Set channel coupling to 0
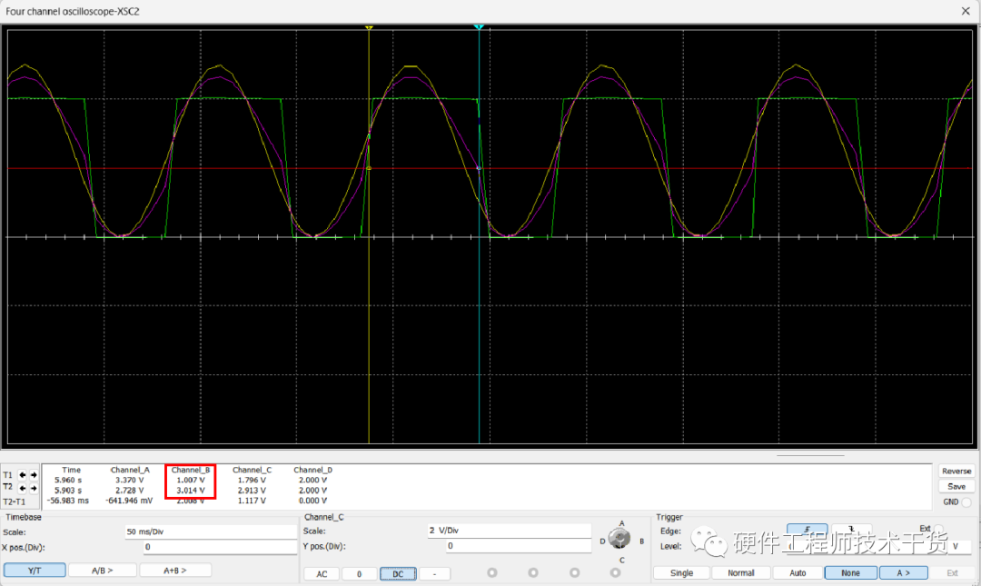The width and height of the screenshot is (981, 586). pos(359,574)
